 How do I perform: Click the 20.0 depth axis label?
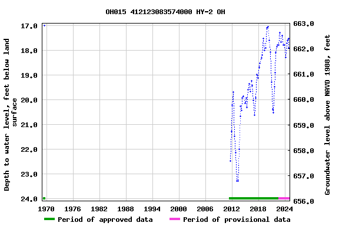29,100
